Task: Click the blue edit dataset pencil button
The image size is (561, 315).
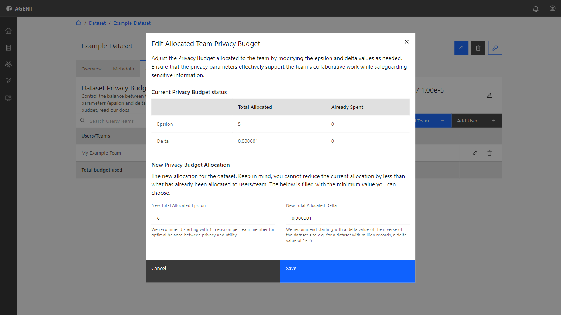Action: click(x=461, y=48)
